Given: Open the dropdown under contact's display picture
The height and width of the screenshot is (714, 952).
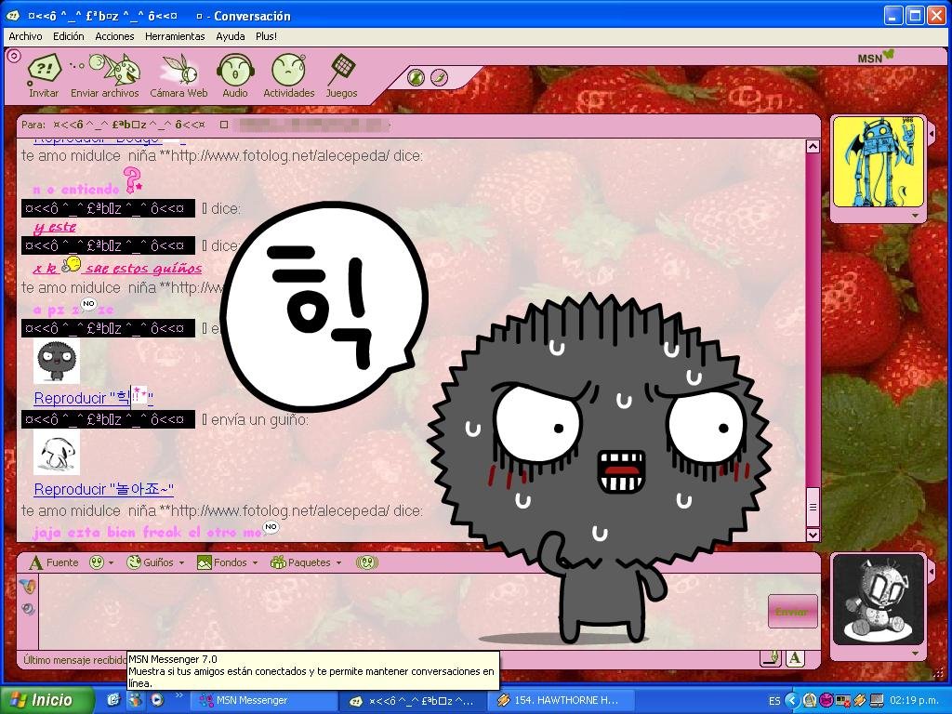Looking at the screenshot, I should (915, 216).
